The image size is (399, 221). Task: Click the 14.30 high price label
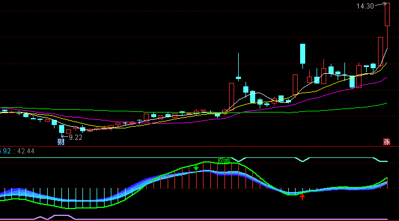tap(365, 6)
